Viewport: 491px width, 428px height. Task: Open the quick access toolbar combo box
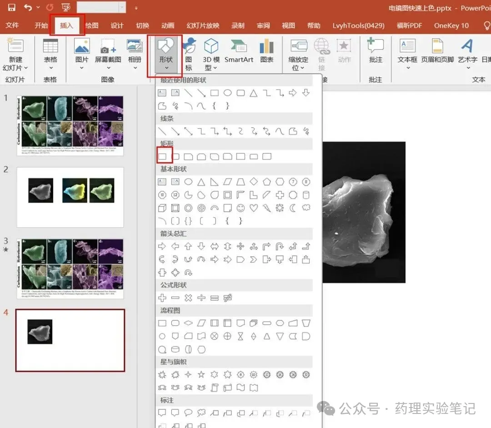pos(101,8)
